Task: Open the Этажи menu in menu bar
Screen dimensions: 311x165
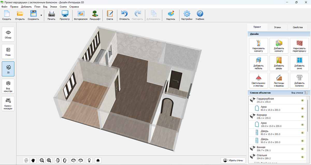Action: tap(53, 6)
